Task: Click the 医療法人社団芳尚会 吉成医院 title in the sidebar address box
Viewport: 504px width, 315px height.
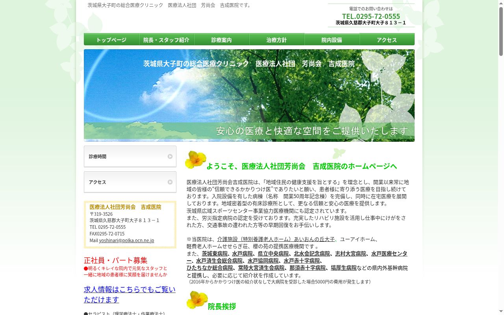Action: pos(125,207)
